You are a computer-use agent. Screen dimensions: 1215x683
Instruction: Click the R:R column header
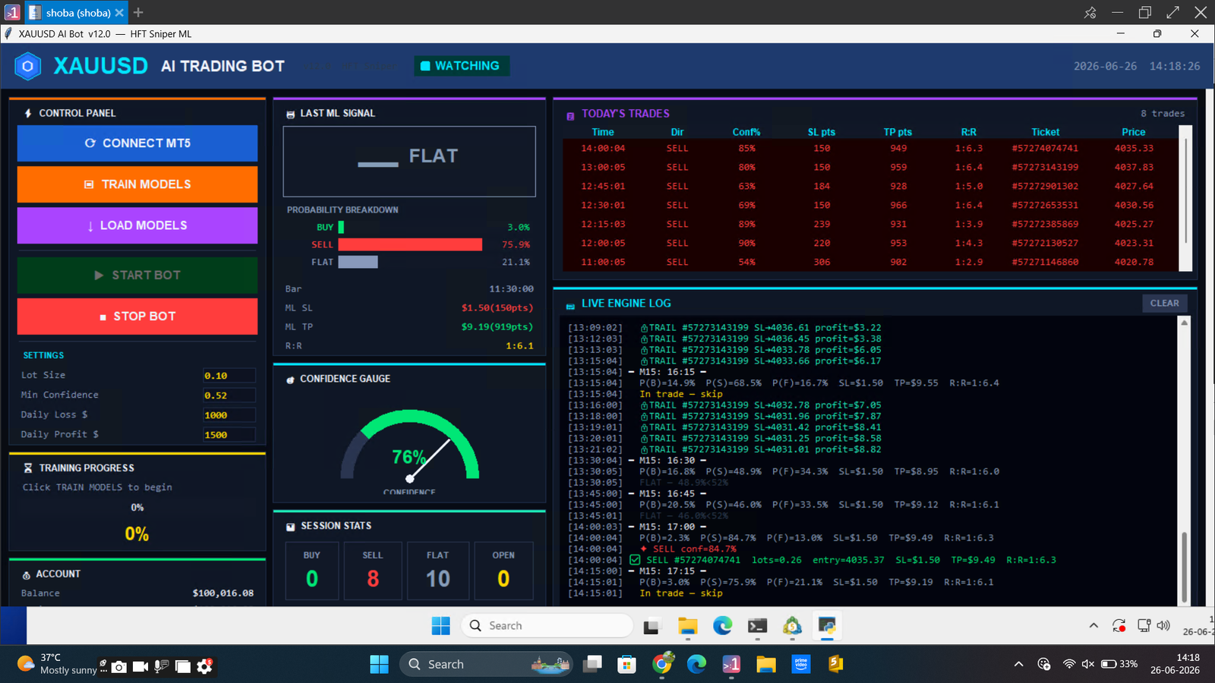969,132
